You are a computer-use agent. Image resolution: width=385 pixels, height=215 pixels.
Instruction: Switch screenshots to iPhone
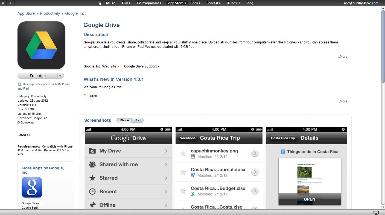pos(124,120)
